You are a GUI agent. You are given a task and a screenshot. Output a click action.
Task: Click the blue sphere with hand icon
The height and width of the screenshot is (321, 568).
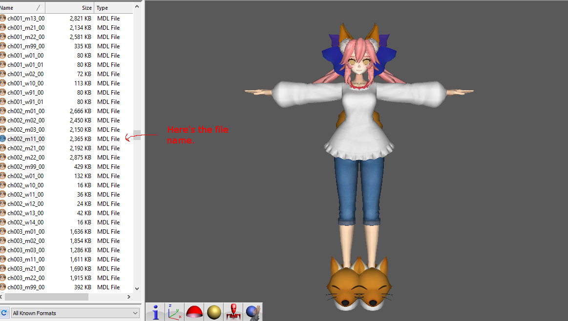pyautogui.click(x=252, y=312)
